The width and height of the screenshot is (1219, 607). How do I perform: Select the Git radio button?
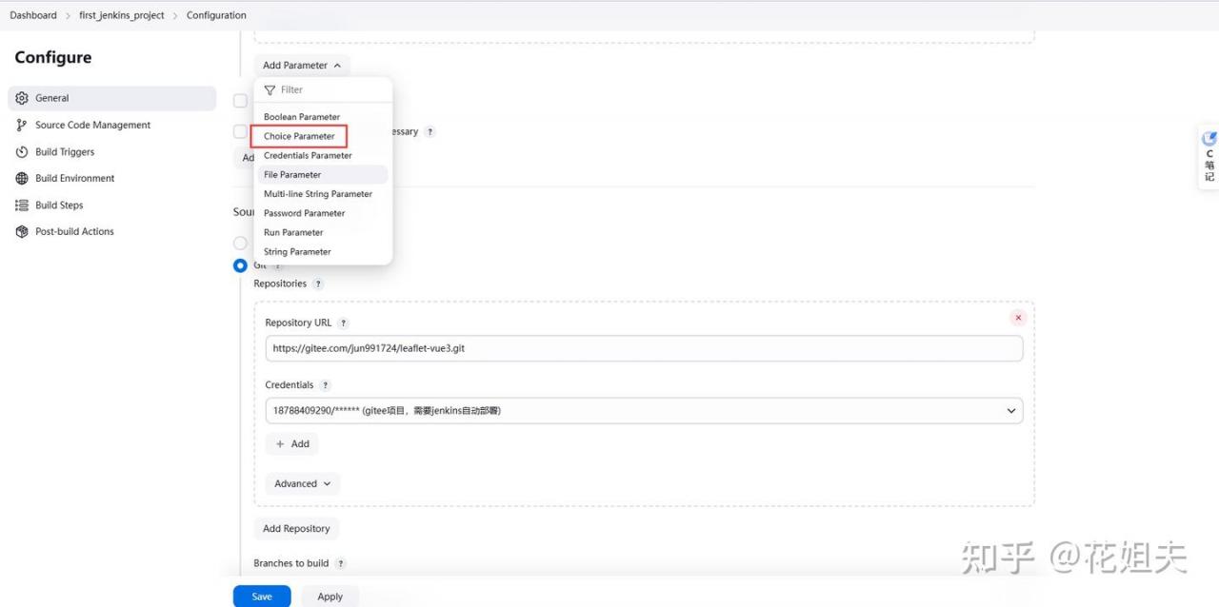pos(240,265)
